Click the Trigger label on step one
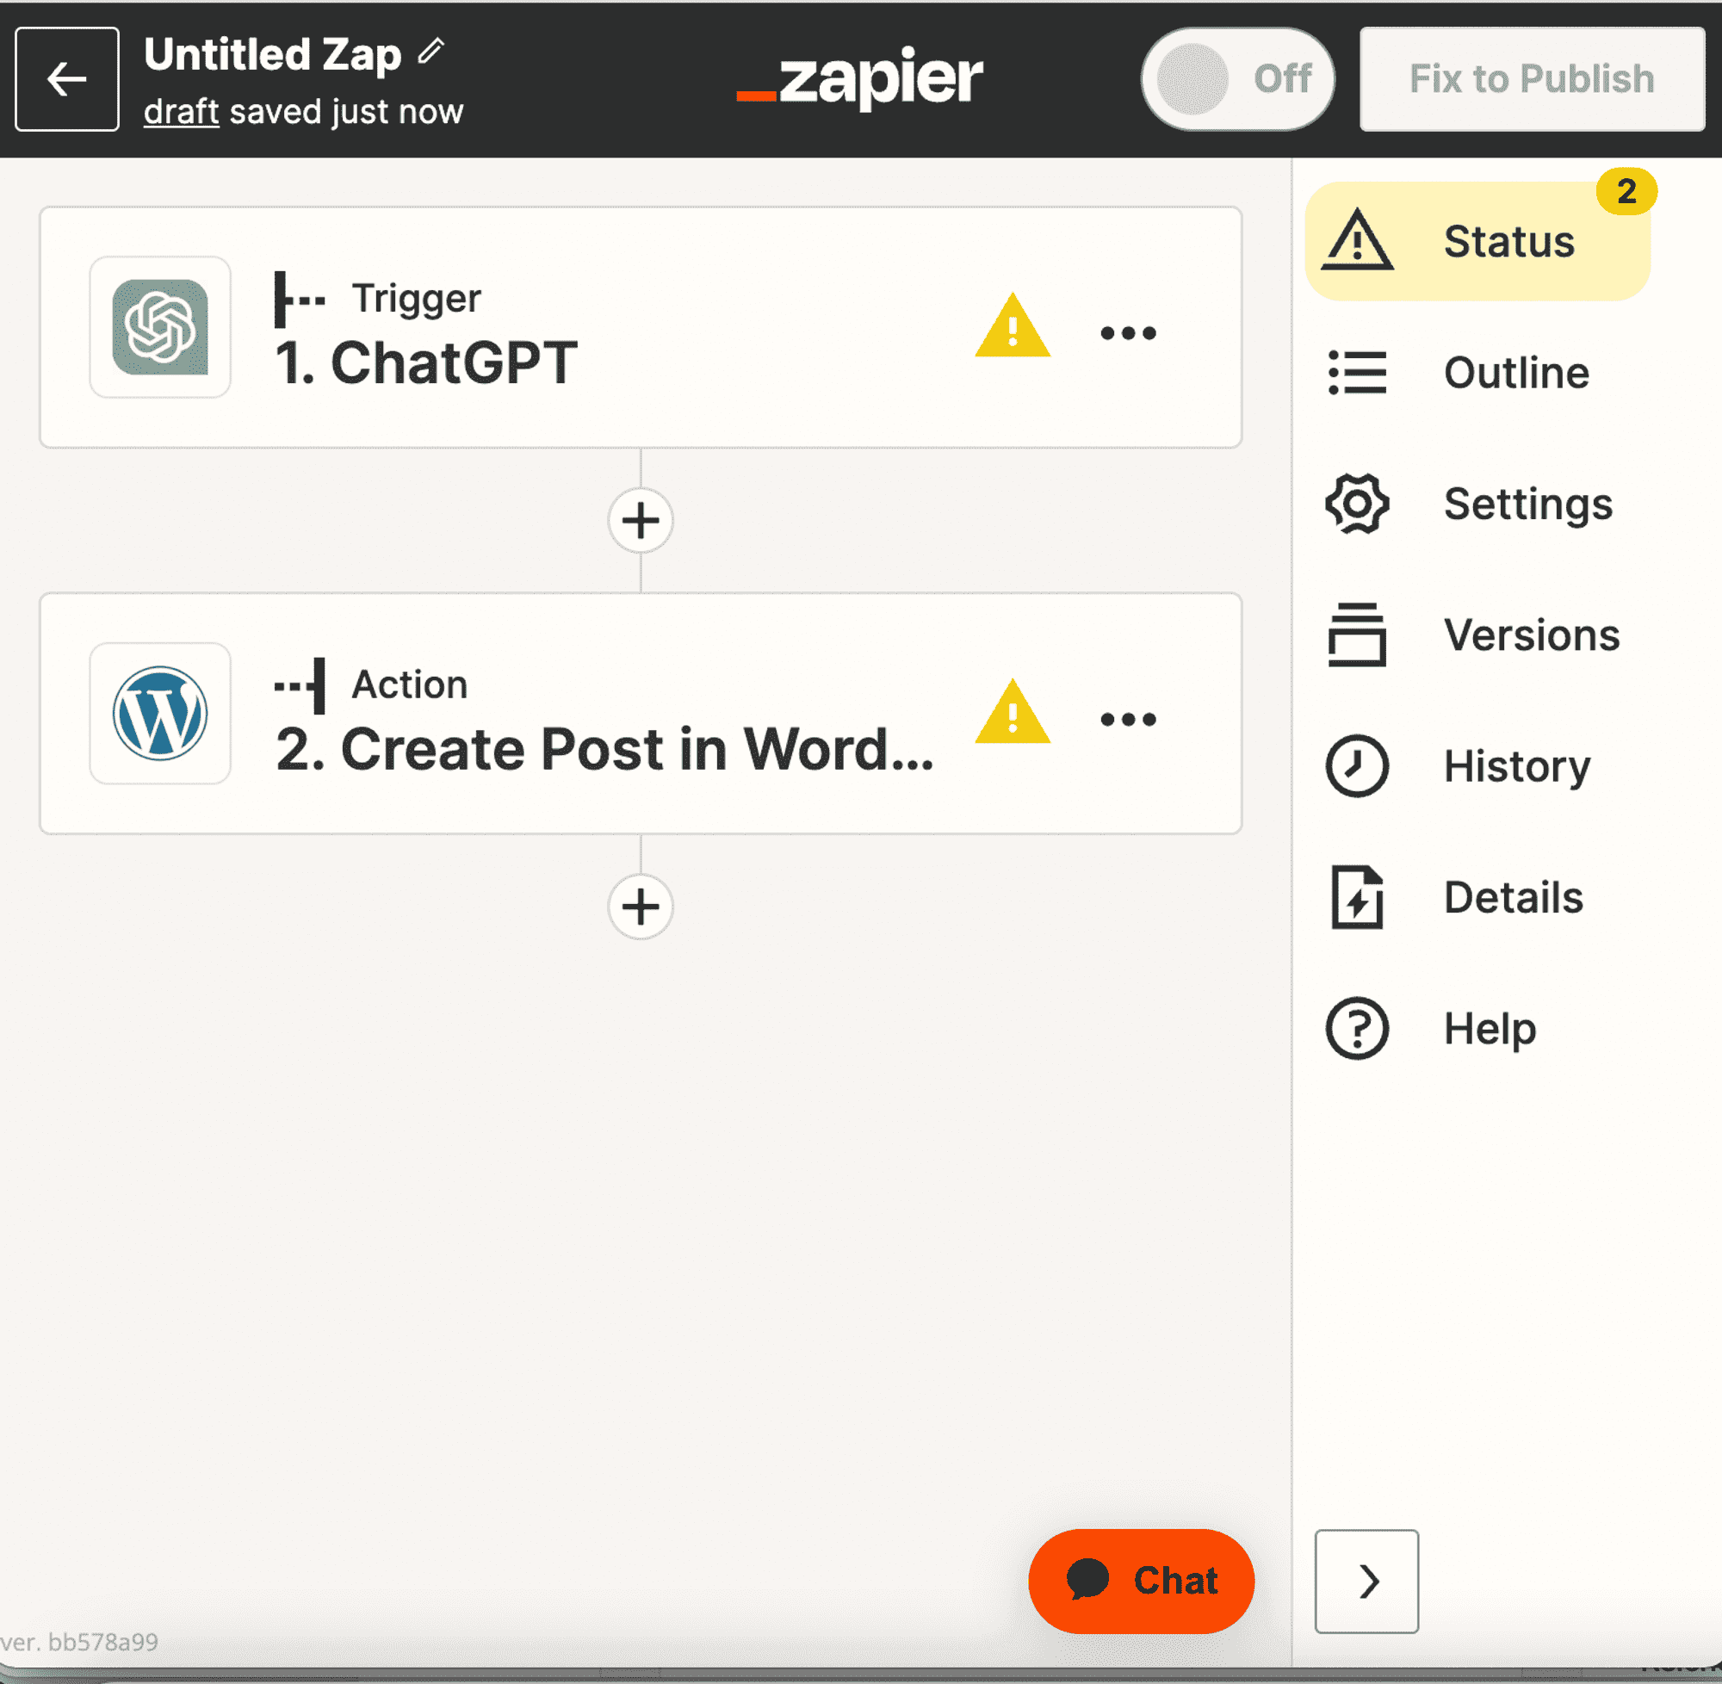 coord(417,299)
